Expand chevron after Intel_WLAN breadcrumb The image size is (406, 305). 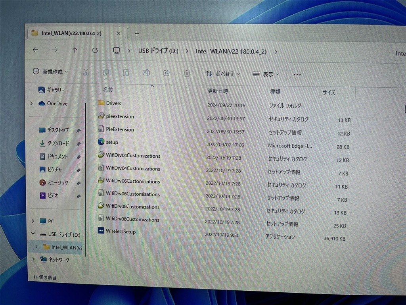pyautogui.click(x=276, y=52)
